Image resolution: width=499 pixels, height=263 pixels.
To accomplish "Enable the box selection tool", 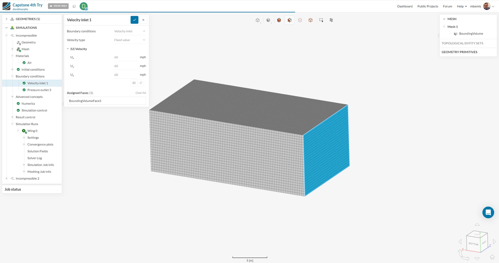I will pos(321,20).
